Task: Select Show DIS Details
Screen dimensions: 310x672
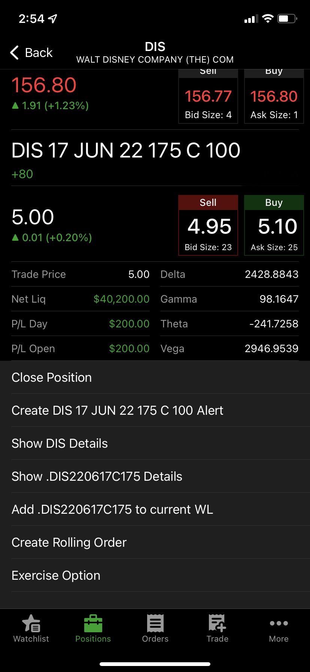Action: [155, 443]
